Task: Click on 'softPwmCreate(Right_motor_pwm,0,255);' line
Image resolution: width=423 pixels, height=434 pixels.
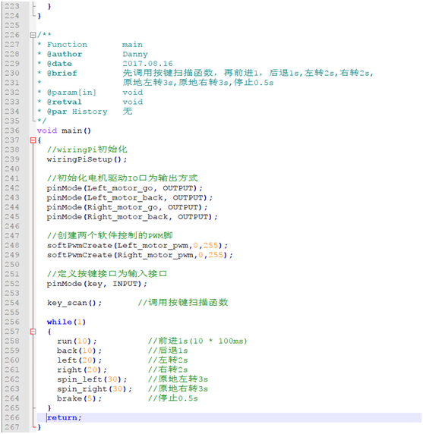Action: (x=140, y=255)
